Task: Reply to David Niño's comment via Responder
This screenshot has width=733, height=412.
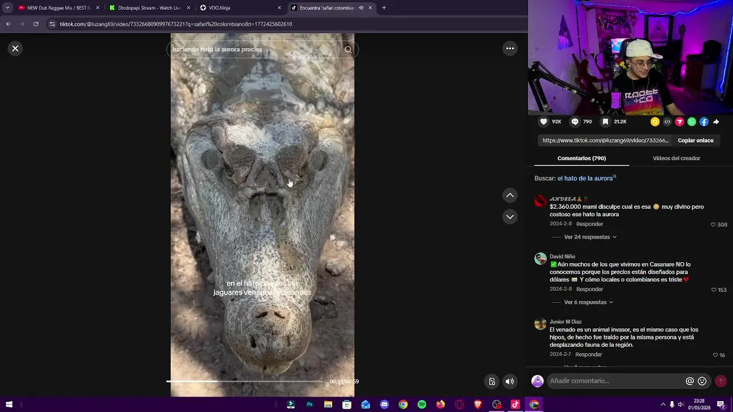Action: (x=589, y=290)
